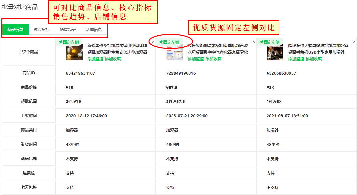The image size is (357, 195).
Task: Click the 批量对比商品 page title
Action: tap(20, 7)
